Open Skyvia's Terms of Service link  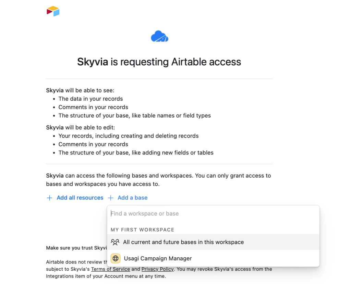pyautogui.click(x=110, y=269)
